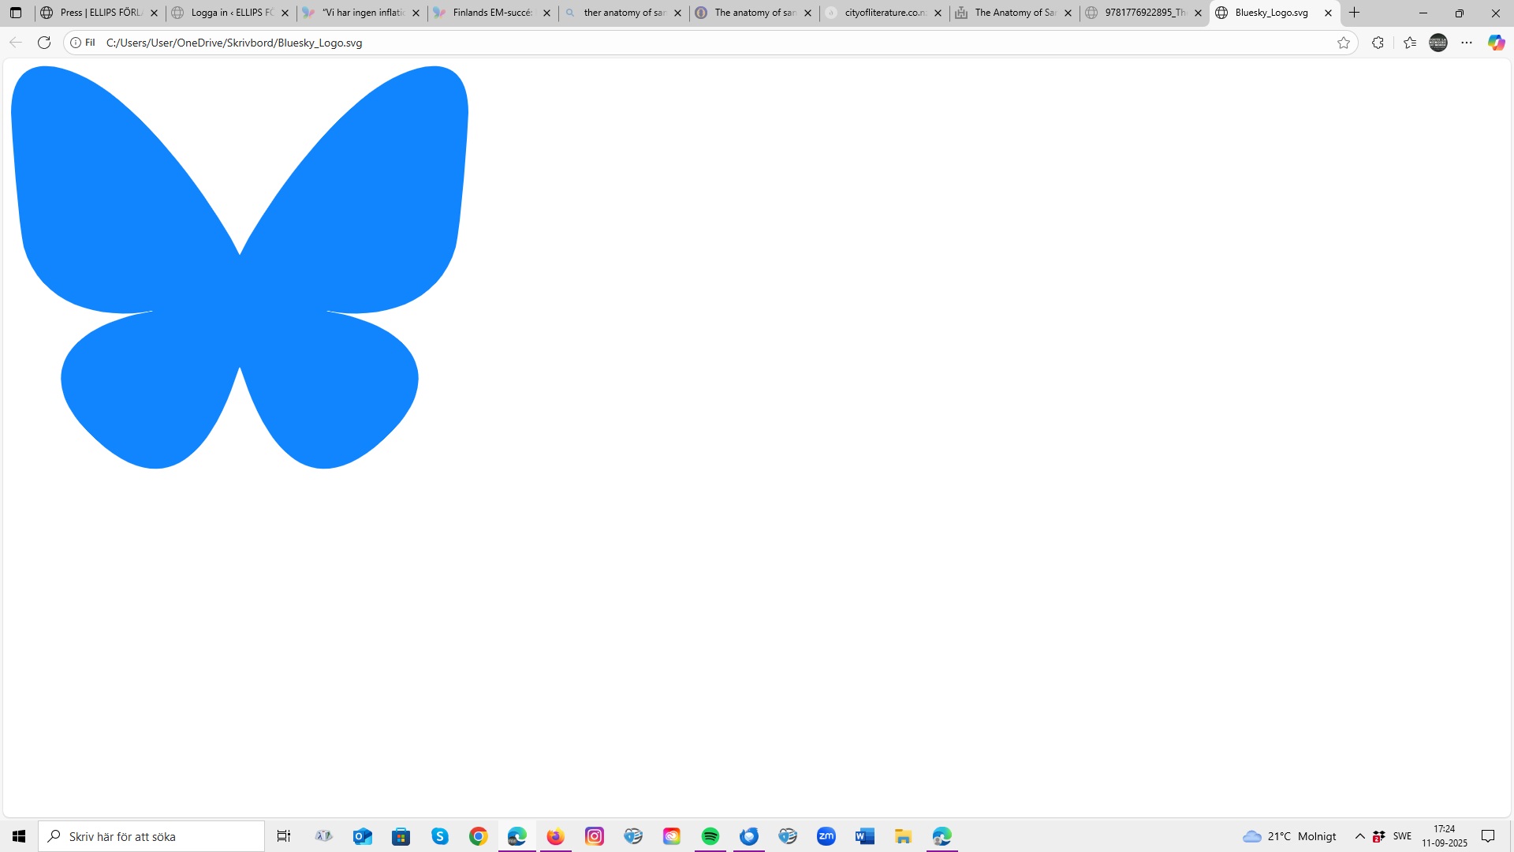Open the tab actions menu icon
Screen dimensions: 1514x852
pos(16,13)
